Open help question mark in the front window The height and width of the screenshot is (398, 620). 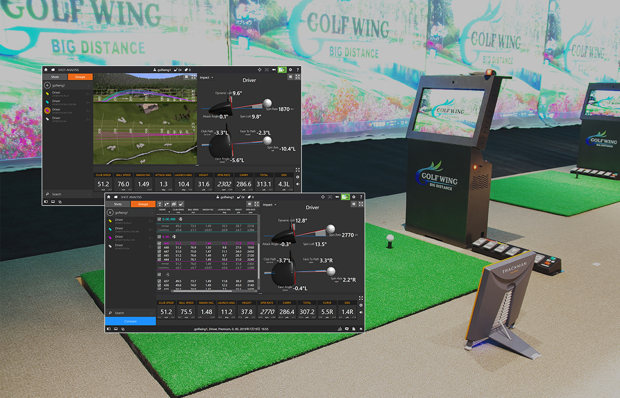point(361,197)
